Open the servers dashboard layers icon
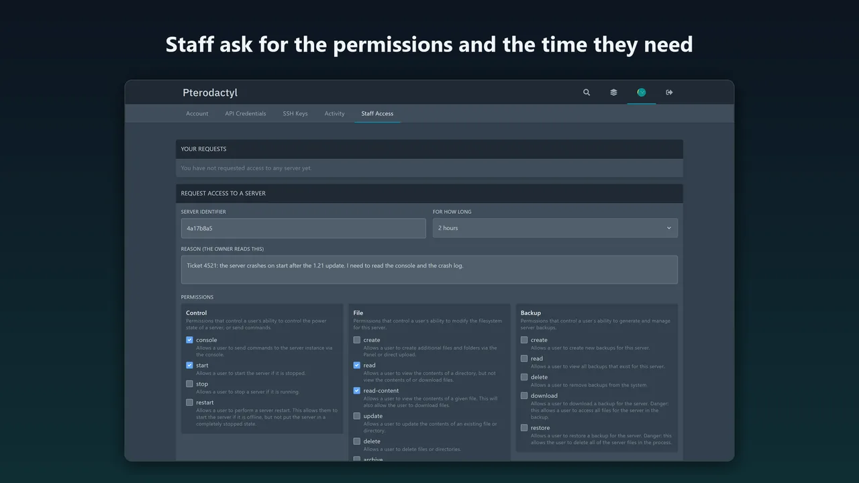The image size is (859, 483). pos(613,93)
